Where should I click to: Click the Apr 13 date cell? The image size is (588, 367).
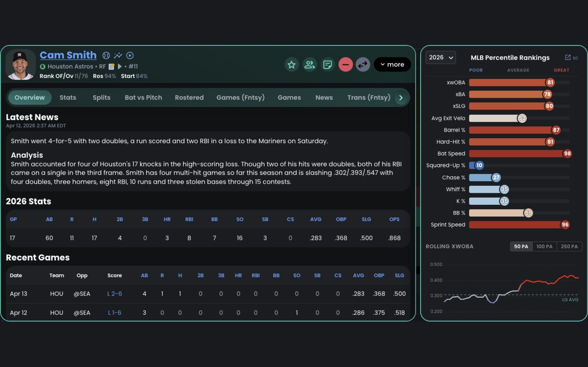tap(18, 294)
